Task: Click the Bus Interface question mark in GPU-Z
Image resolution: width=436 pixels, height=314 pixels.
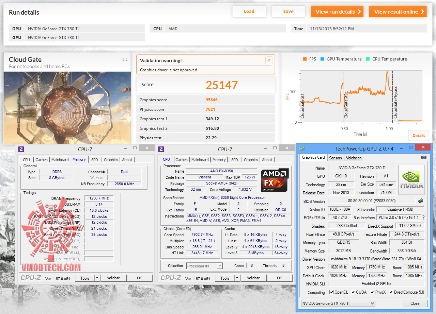Action: (x=423, y=217)
